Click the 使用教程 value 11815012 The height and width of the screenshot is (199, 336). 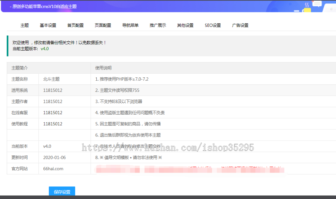(53, 124)
